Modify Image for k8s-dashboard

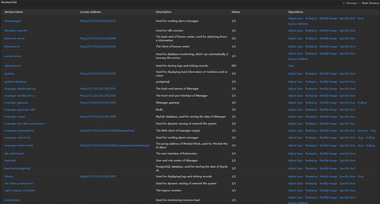(328, 154)
